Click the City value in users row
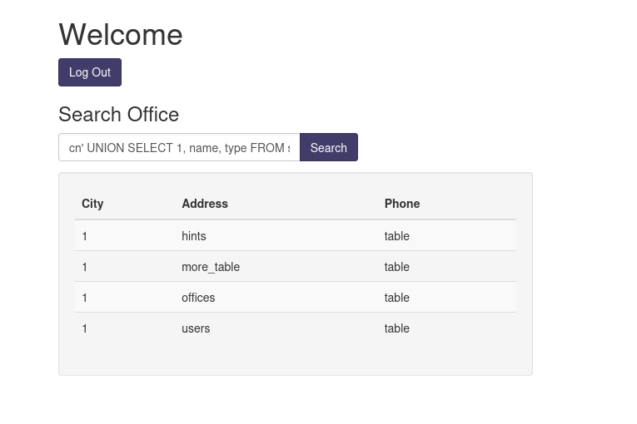Viewport: 637px width, 424px height. tap(84, 328)
